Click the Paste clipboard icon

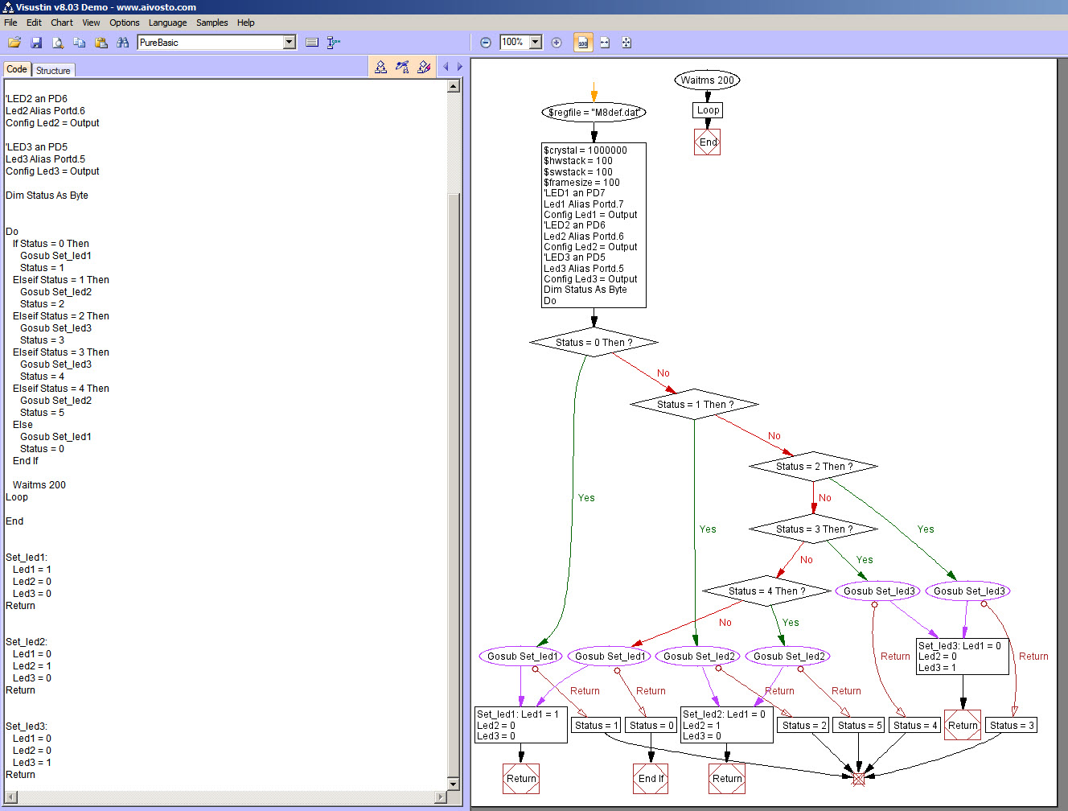coord(101,43)
